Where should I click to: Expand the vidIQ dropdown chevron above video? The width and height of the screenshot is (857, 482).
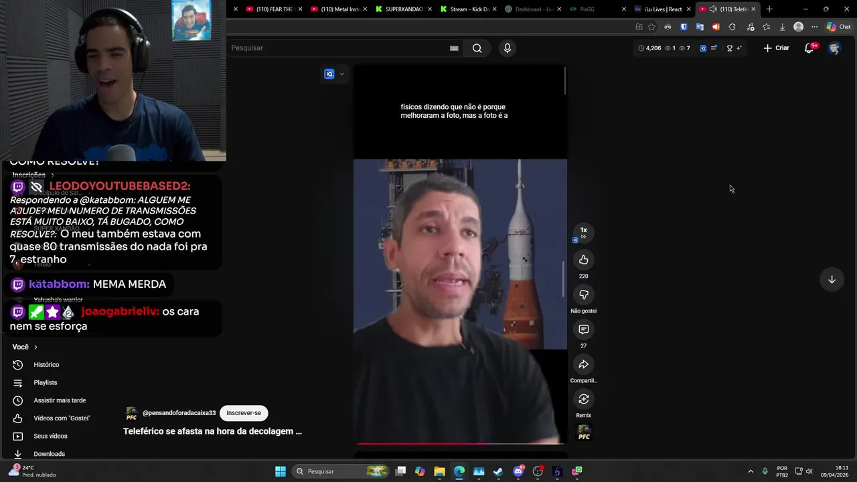pos(341,74)
